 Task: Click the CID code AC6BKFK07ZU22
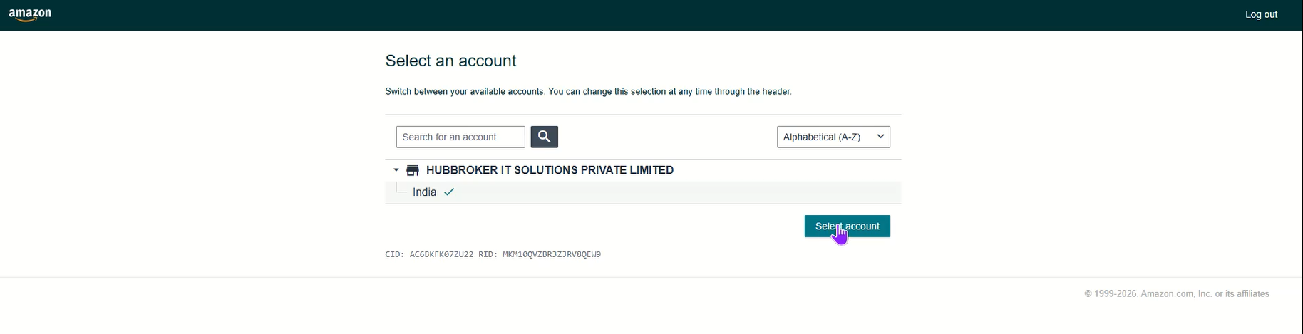pyautogui.click(x=441, y=254)
